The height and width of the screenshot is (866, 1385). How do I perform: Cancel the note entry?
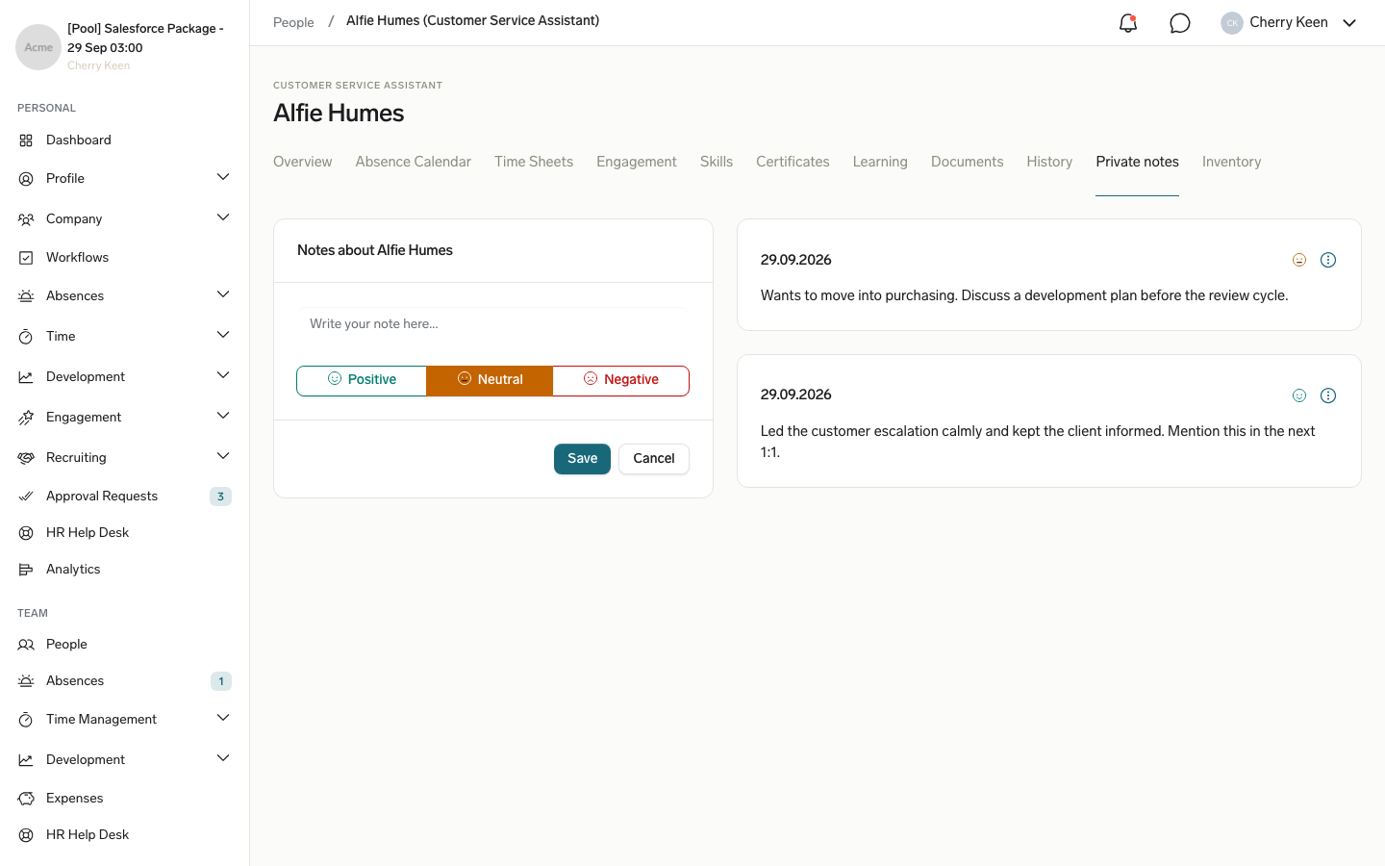654,459
